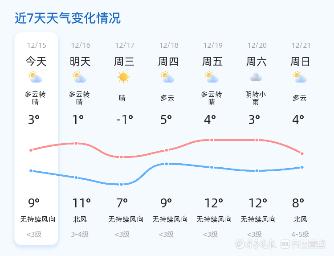Click the red curve point for 明天
This screenshot has height=256, width=334.
76,143
